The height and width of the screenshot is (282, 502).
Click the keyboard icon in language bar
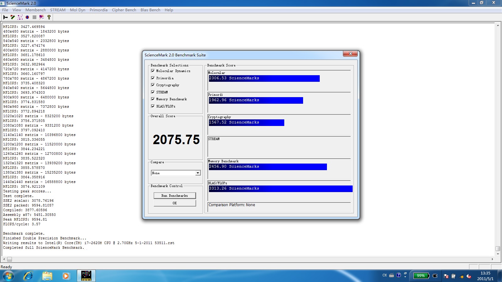[x=392, y=275]
